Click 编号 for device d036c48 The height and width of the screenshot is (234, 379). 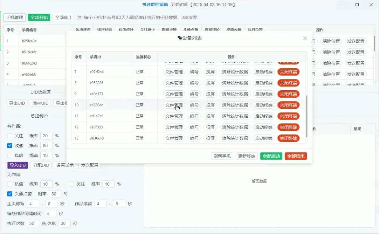point(194,138)
